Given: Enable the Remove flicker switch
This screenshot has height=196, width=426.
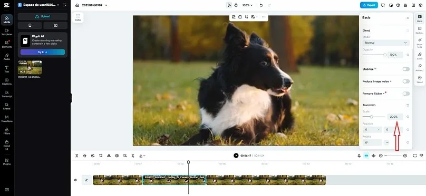Looking at the screenshot, I should pyautogui.click(x=406, y=94).
